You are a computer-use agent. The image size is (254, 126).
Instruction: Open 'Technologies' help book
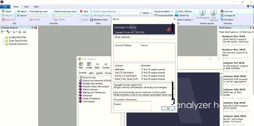point(87,101)
